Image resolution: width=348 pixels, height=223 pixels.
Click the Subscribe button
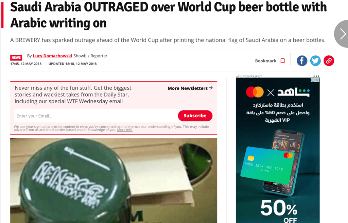195,116
